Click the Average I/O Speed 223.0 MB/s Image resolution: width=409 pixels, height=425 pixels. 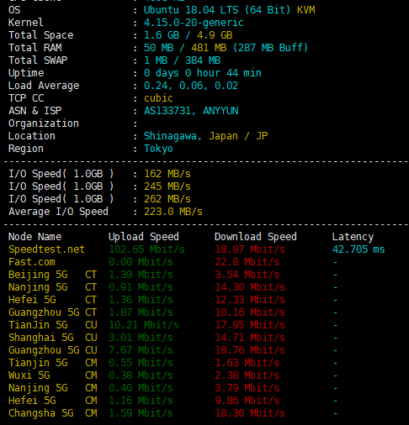pyautogui.click(x=173, y=212)
